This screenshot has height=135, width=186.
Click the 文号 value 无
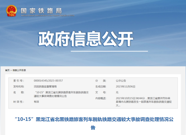pos(117,93)
